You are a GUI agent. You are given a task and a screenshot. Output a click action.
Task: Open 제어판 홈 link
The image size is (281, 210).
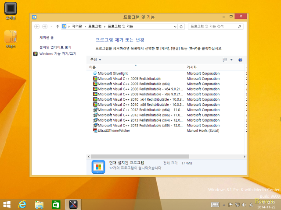click(47, 38)
